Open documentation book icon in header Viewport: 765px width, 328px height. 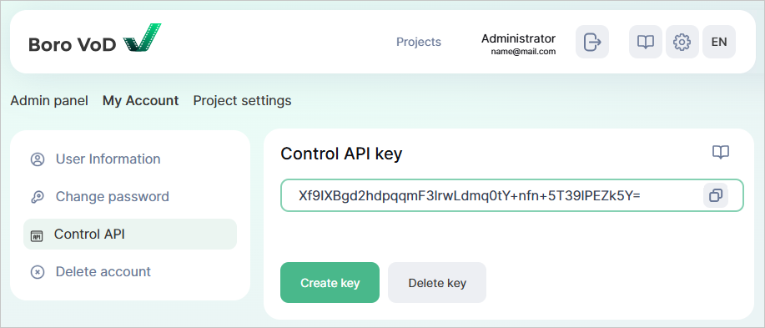(646, 42)
